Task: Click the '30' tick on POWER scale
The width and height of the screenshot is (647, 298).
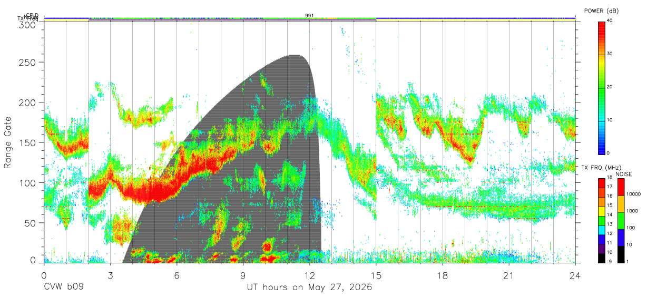Action: [x=610, y=54]
